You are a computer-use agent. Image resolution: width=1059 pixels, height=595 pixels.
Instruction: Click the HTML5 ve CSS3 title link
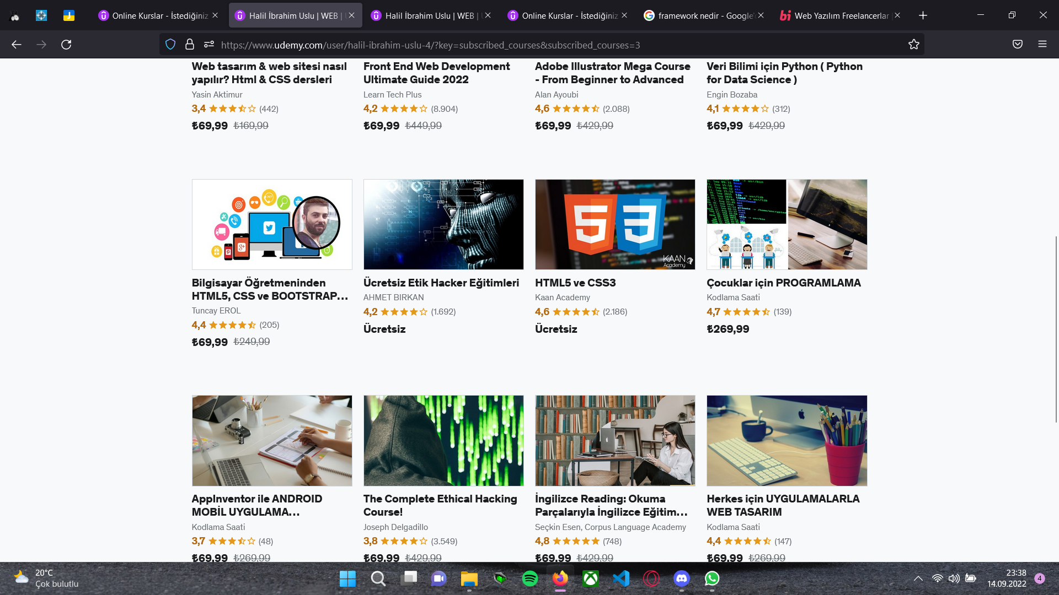(x=575, y=283)
